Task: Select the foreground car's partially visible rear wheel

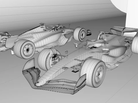Action: point(135,45)
